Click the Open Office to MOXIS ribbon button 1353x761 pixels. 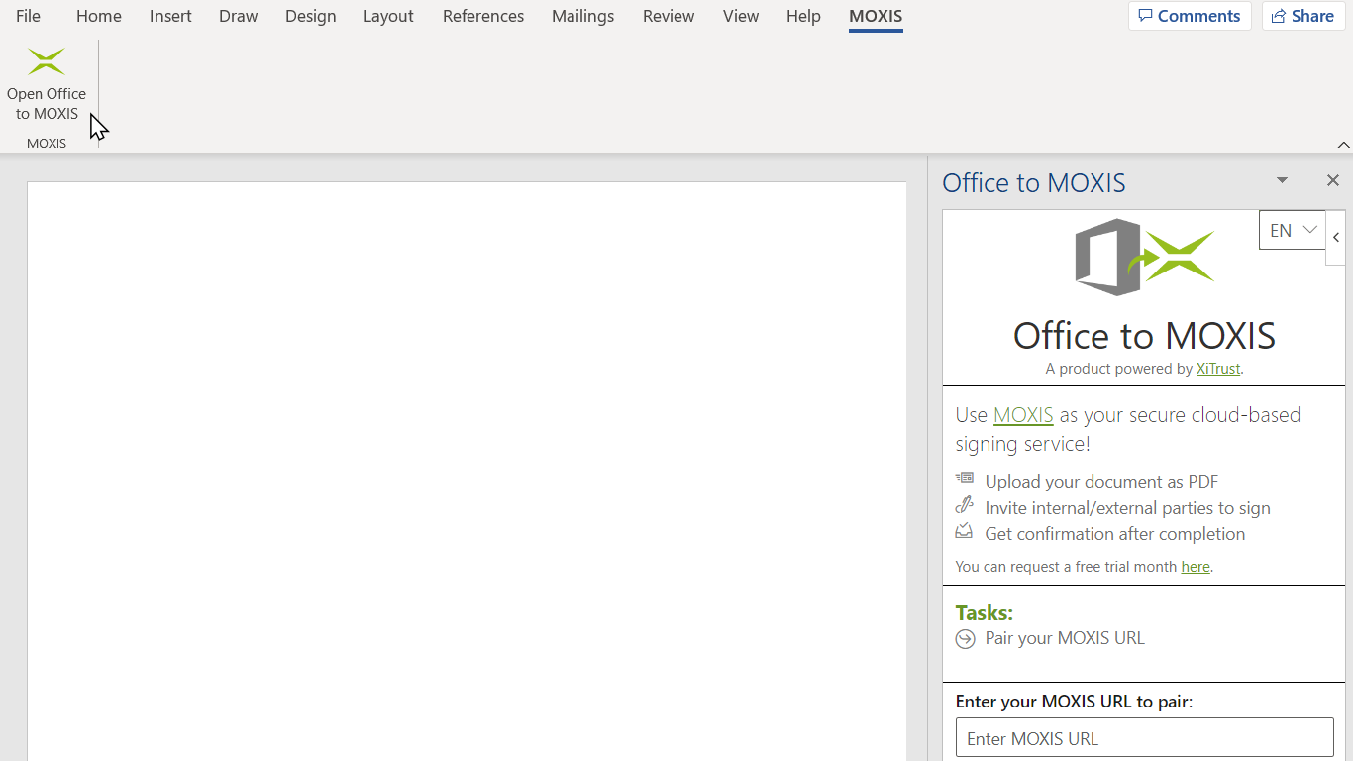click(47, 84)
